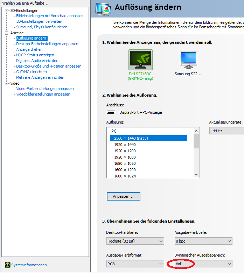The width and height of the screenshot is (244, 273).
Task: Click resolution list scroll up arrow
Action: pyautogui.click(x=196, y=131)
